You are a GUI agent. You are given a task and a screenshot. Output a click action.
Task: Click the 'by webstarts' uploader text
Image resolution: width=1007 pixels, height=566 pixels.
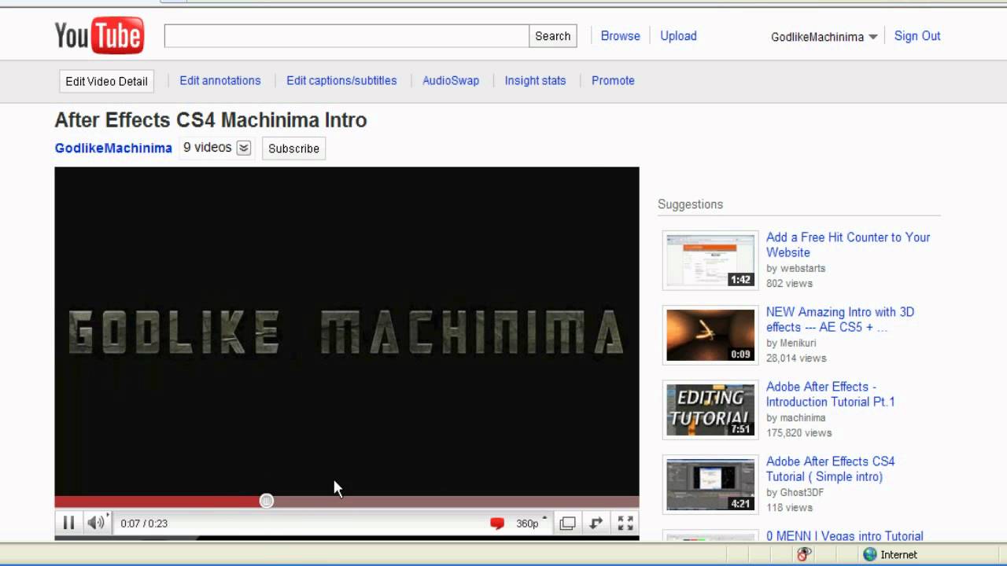796,268
